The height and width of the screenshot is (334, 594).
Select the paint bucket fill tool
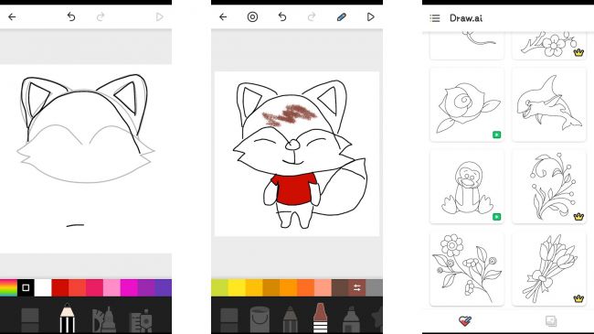[x=260, y=319]
